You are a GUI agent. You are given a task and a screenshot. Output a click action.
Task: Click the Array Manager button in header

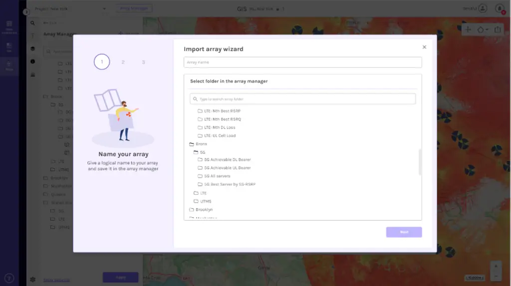tap(134, 8)
